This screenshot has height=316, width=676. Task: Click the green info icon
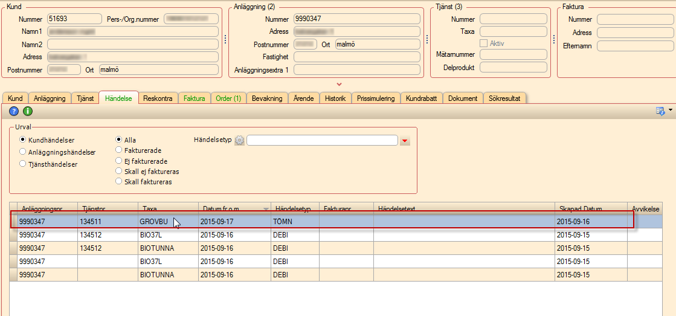[28, 111]
